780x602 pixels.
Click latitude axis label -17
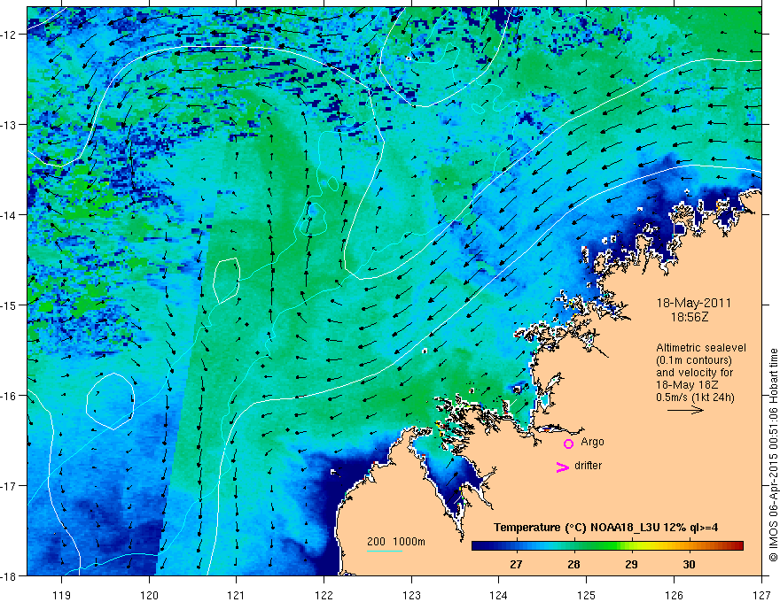click(10, 486)
